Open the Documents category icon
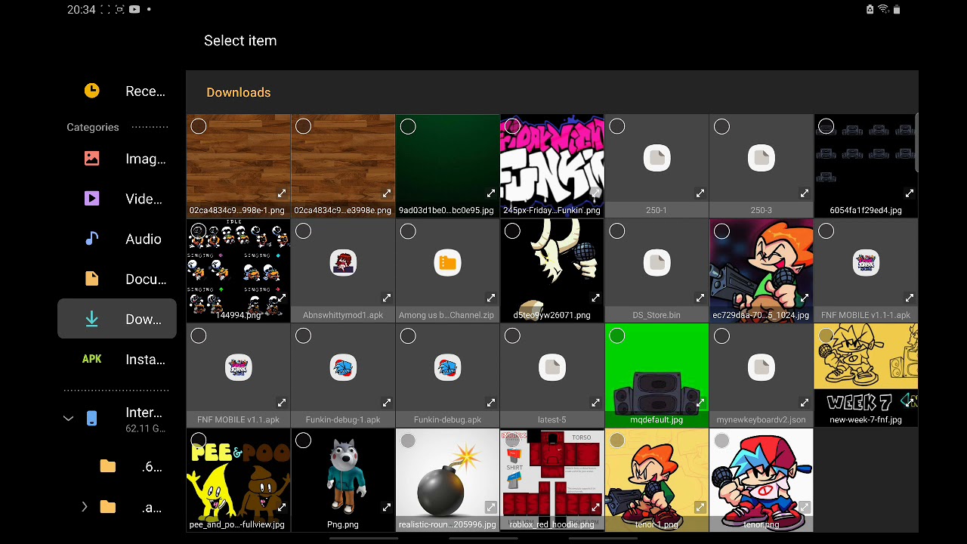The width and height of the screenshot is (967, 544). [x=91, y=279]
